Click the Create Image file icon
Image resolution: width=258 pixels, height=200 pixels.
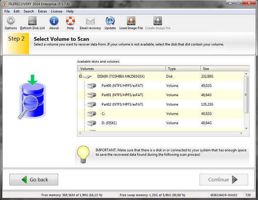pyautogui.click(x=158, y=21)
